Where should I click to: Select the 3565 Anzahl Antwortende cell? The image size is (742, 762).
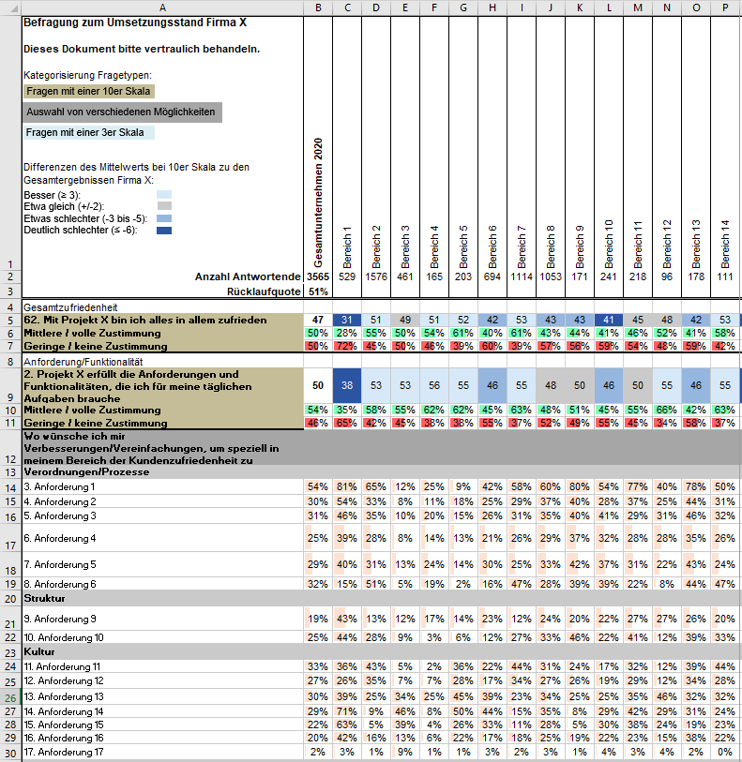tap(318, 276)
